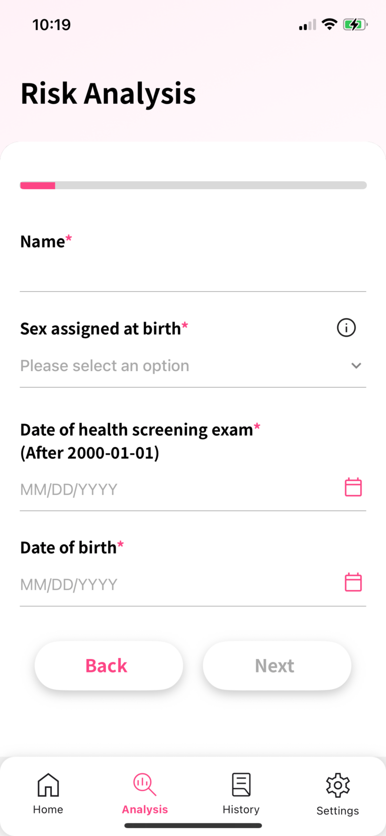This screenshot has height=836, width=386.
Task: Tap the Home house icon
Action: point(48,785)
